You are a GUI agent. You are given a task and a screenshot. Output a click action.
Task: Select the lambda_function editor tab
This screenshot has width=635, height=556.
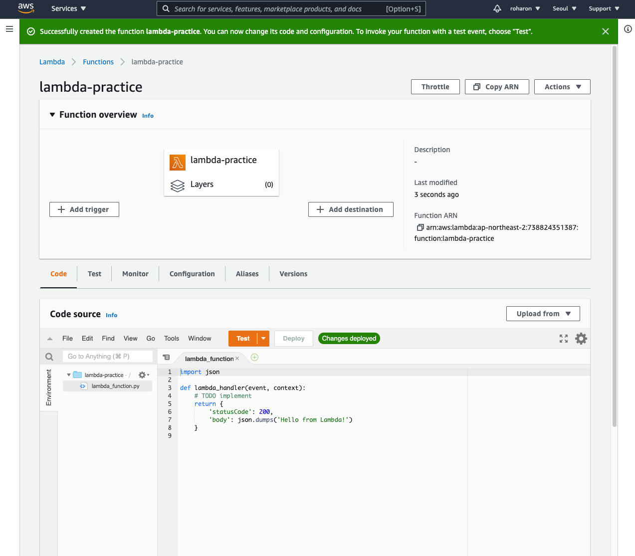(x=209, y=359)
